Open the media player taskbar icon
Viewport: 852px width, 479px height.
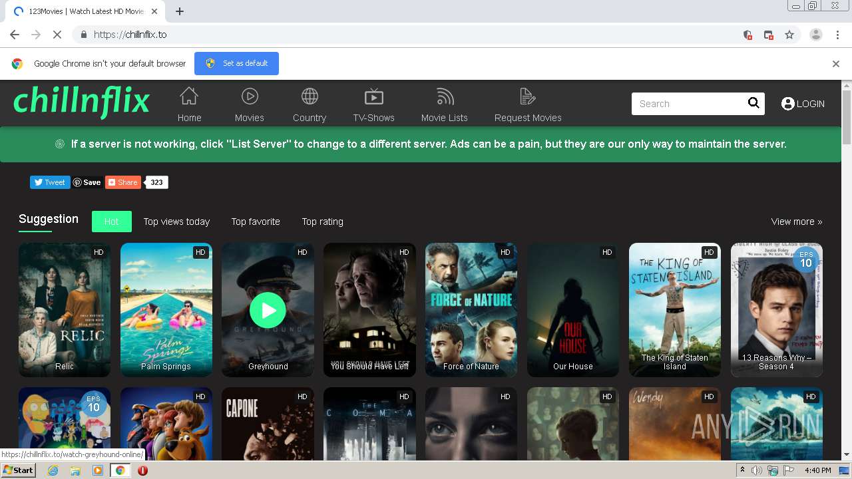click(98, 470)
